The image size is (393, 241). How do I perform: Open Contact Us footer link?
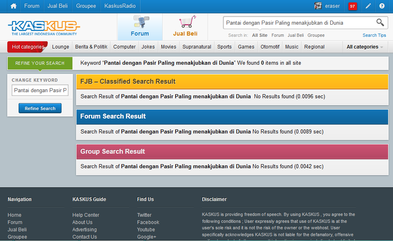point(85,237)
